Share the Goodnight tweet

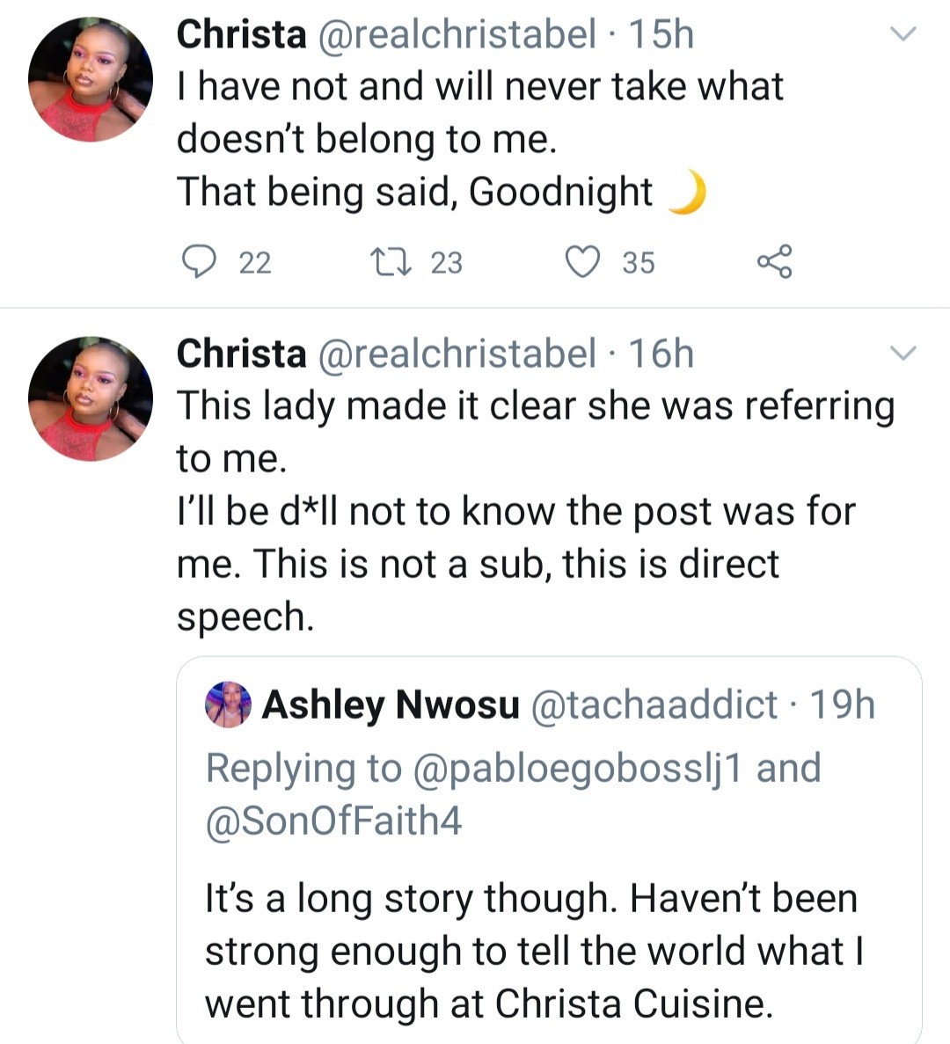(x=774, y=262)
